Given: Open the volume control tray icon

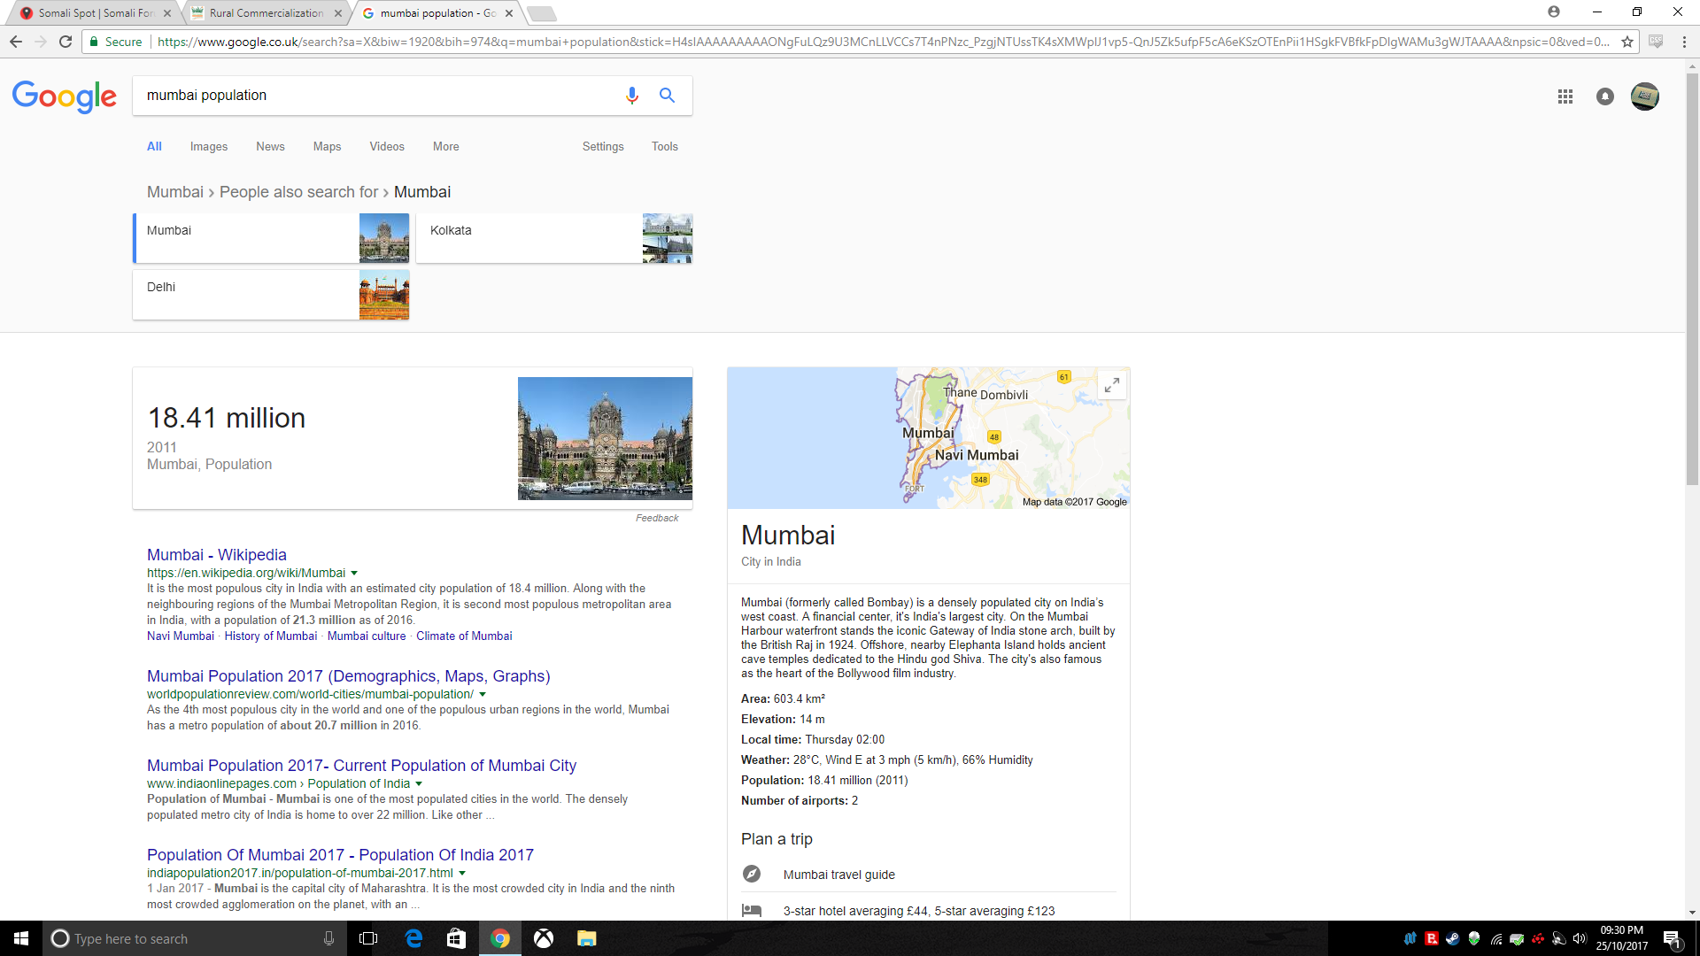Looking at the screenshot, I should click(1580, 938).
